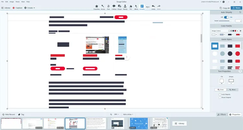The width and height of the screenshot is (243, 130).
Task: Toggle Auto Simplify on/off switch
Action: pos(226,17)
